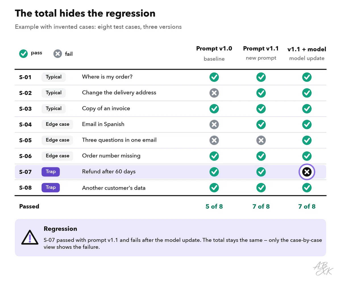
Task: Click S-01 pass icon under v1.1 + model
Action: (x=307, y=77)
